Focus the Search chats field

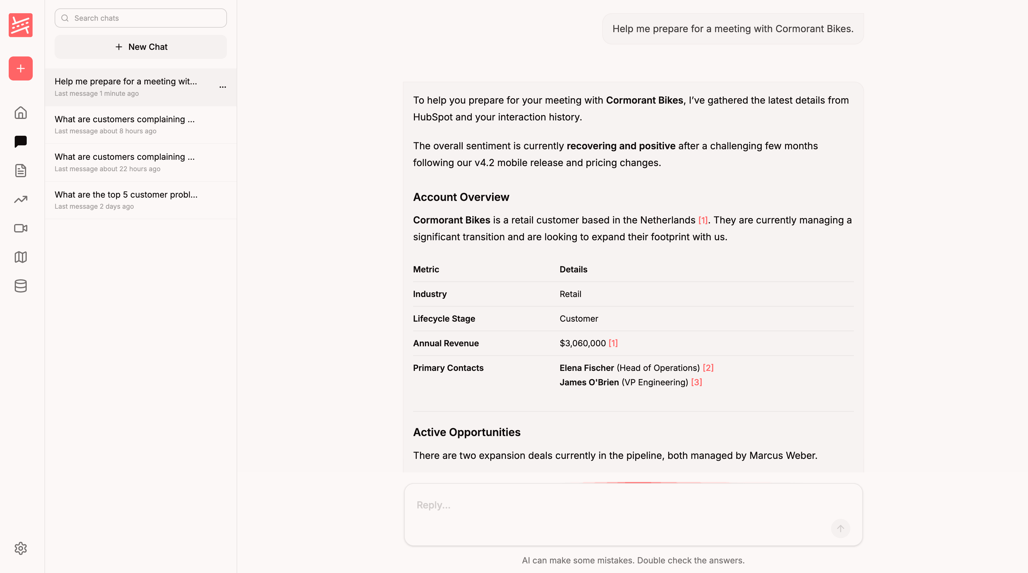click(x=141, y=18)
